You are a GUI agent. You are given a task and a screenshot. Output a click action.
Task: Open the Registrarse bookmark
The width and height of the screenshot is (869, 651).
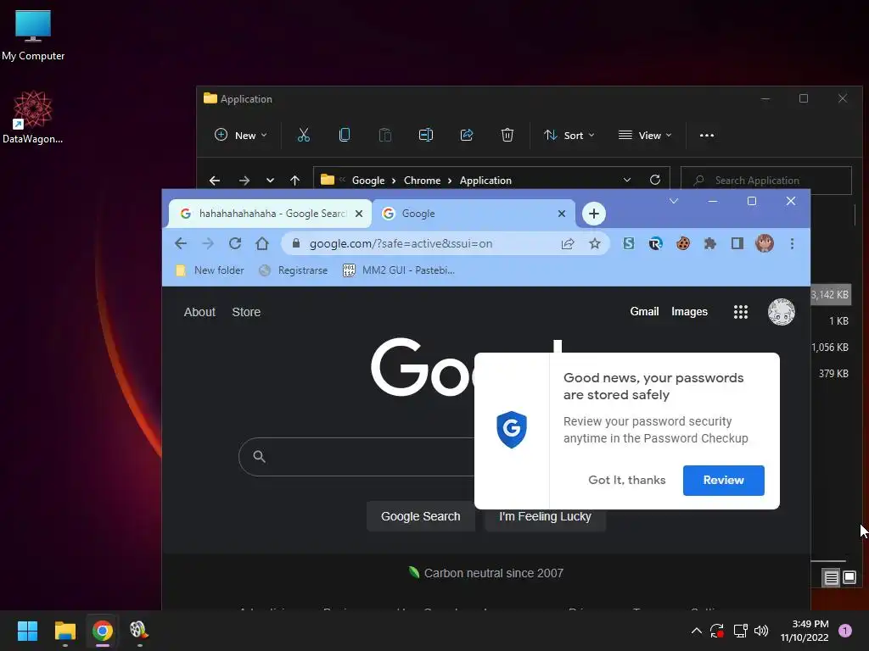click(x=294, y=270)
